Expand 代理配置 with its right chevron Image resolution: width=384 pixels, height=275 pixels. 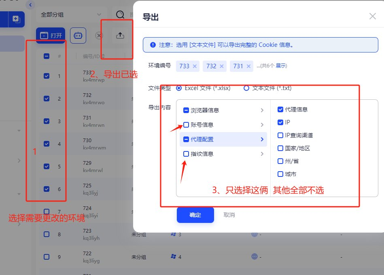pyautogui.click(x=262, y=139)
